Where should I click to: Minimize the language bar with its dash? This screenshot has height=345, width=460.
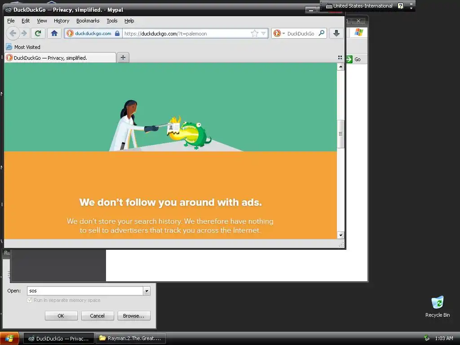tap(411, 4)
